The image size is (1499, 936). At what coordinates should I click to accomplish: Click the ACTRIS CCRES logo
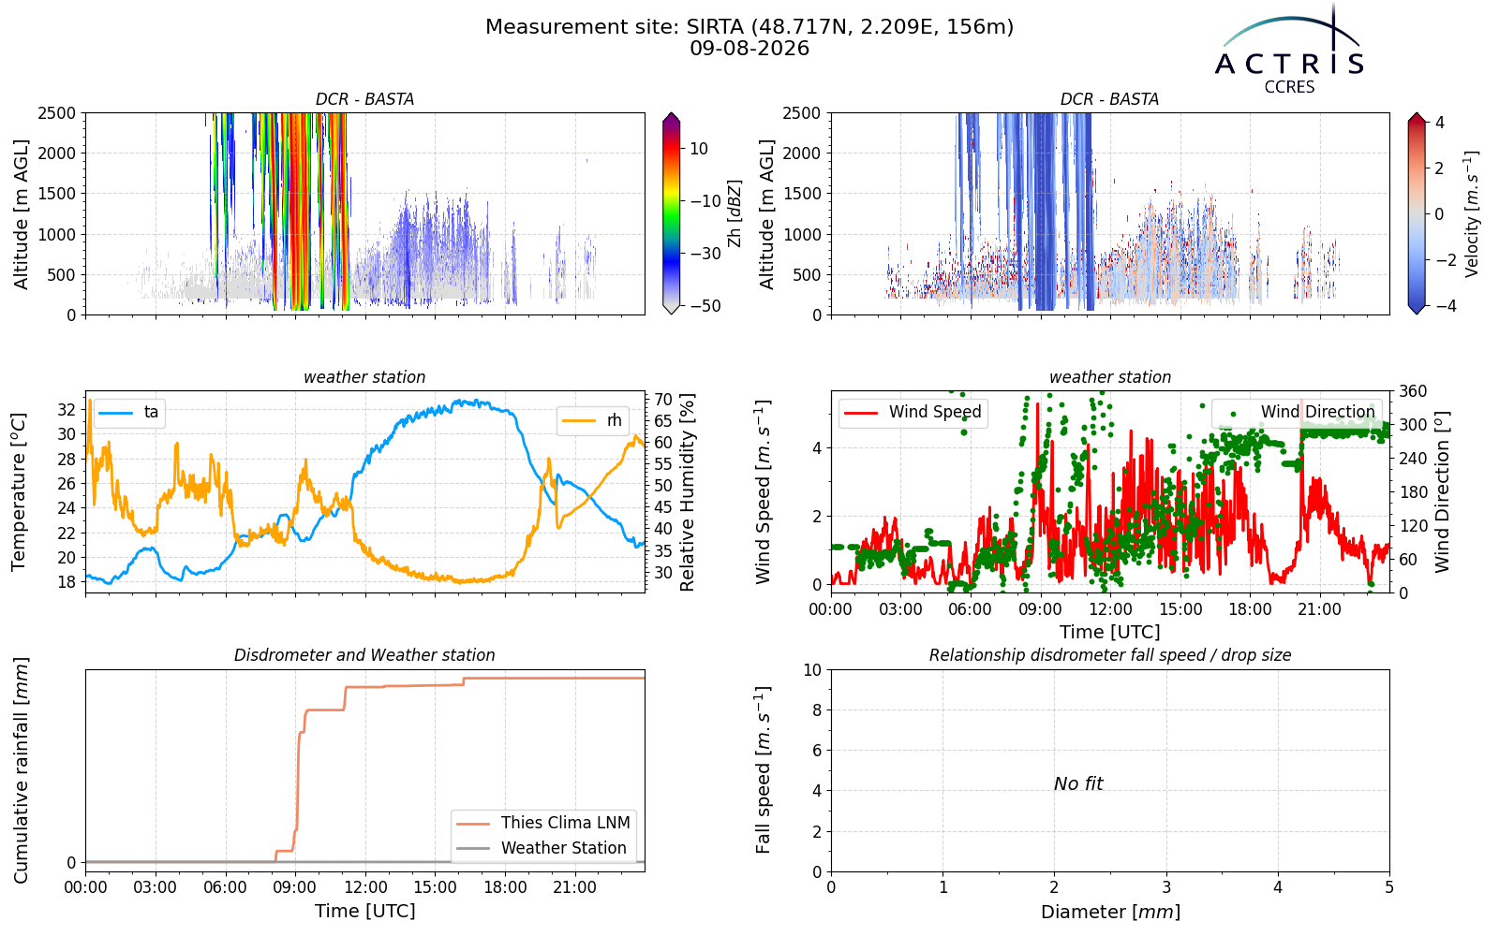(1289, 49)
